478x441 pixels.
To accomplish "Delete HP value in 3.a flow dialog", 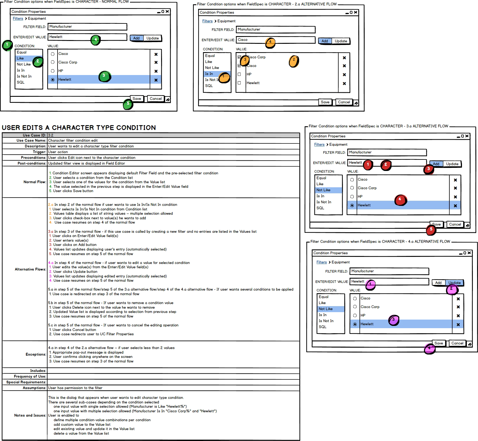I will (455, 197).
